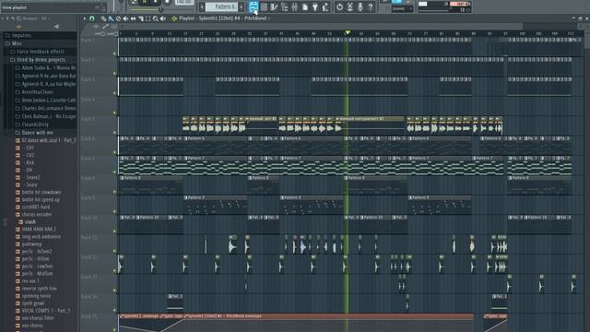Click the green playhead marker on timeline
Viewport: 590px width, 332px height.
tap(348, 33)
